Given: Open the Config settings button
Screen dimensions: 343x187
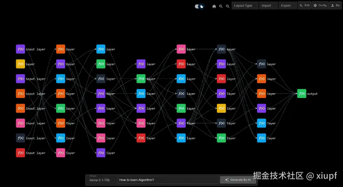Looking at the screenshot, I should tap(320, 5).
